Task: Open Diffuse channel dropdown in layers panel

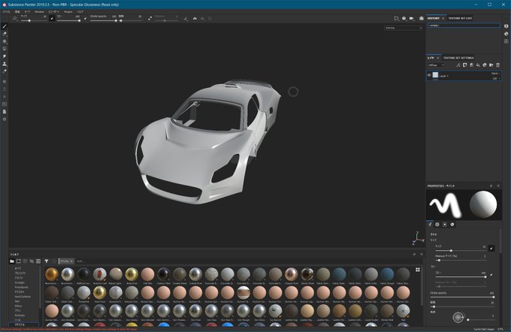Action: click(x=436, y=65)
